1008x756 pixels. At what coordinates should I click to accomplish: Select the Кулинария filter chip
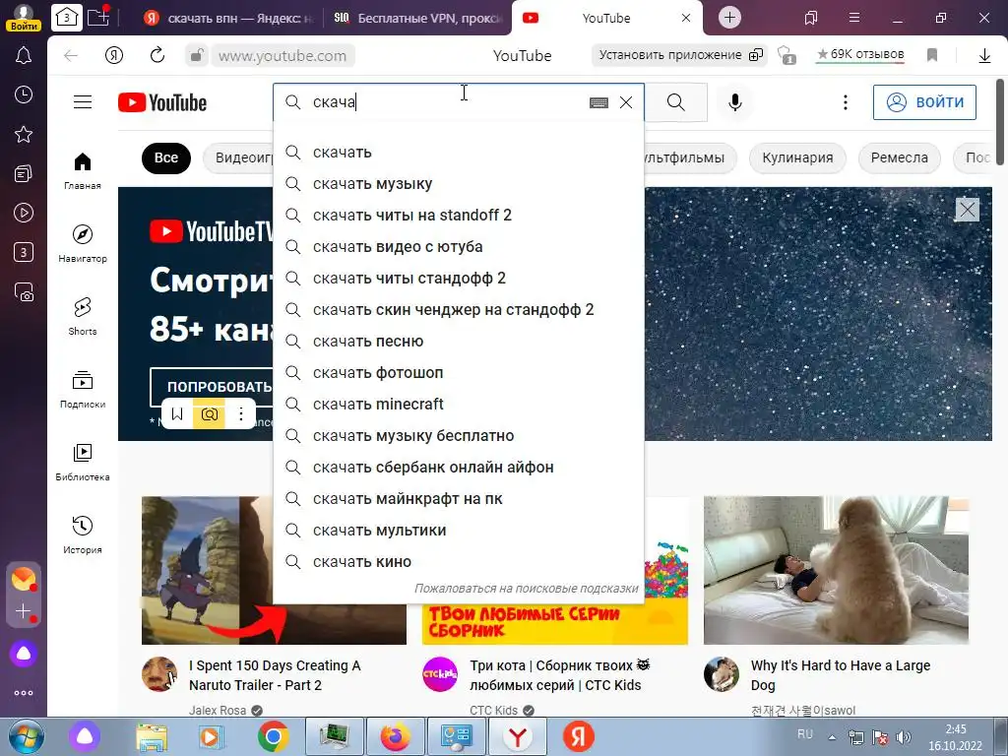click(x=797, y=158)
